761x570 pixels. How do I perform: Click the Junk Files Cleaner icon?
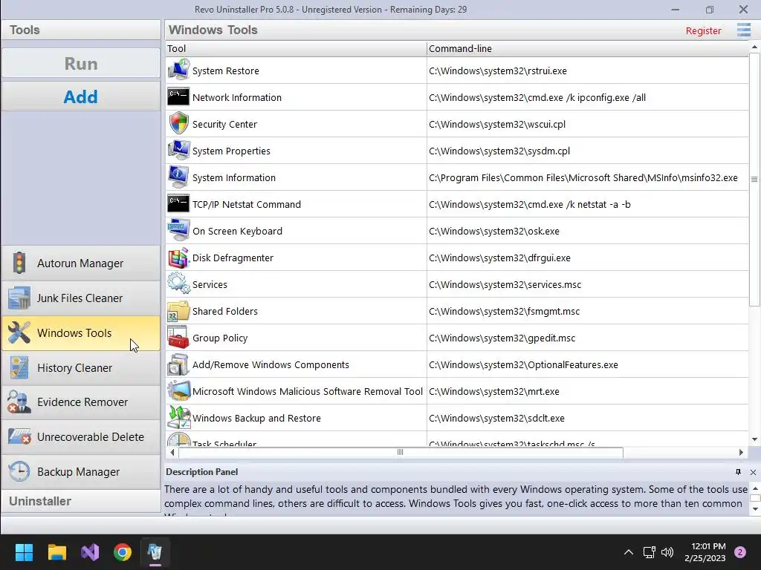click(x=19, y=298)
